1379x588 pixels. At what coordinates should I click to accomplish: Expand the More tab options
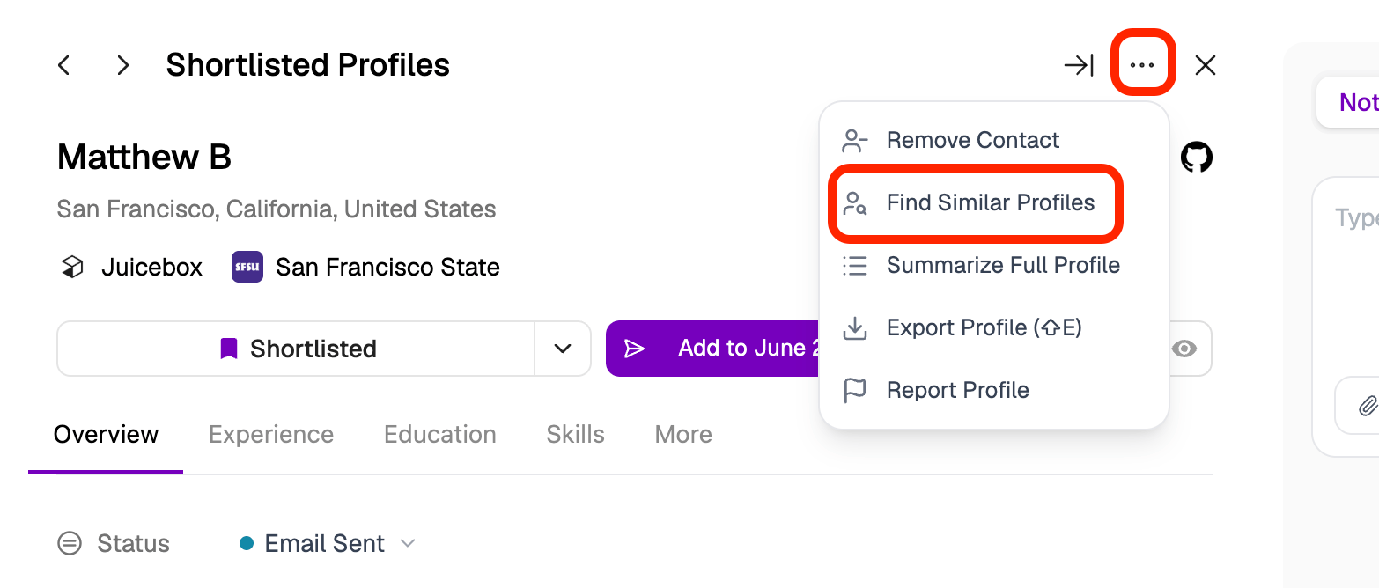[683, 434]
